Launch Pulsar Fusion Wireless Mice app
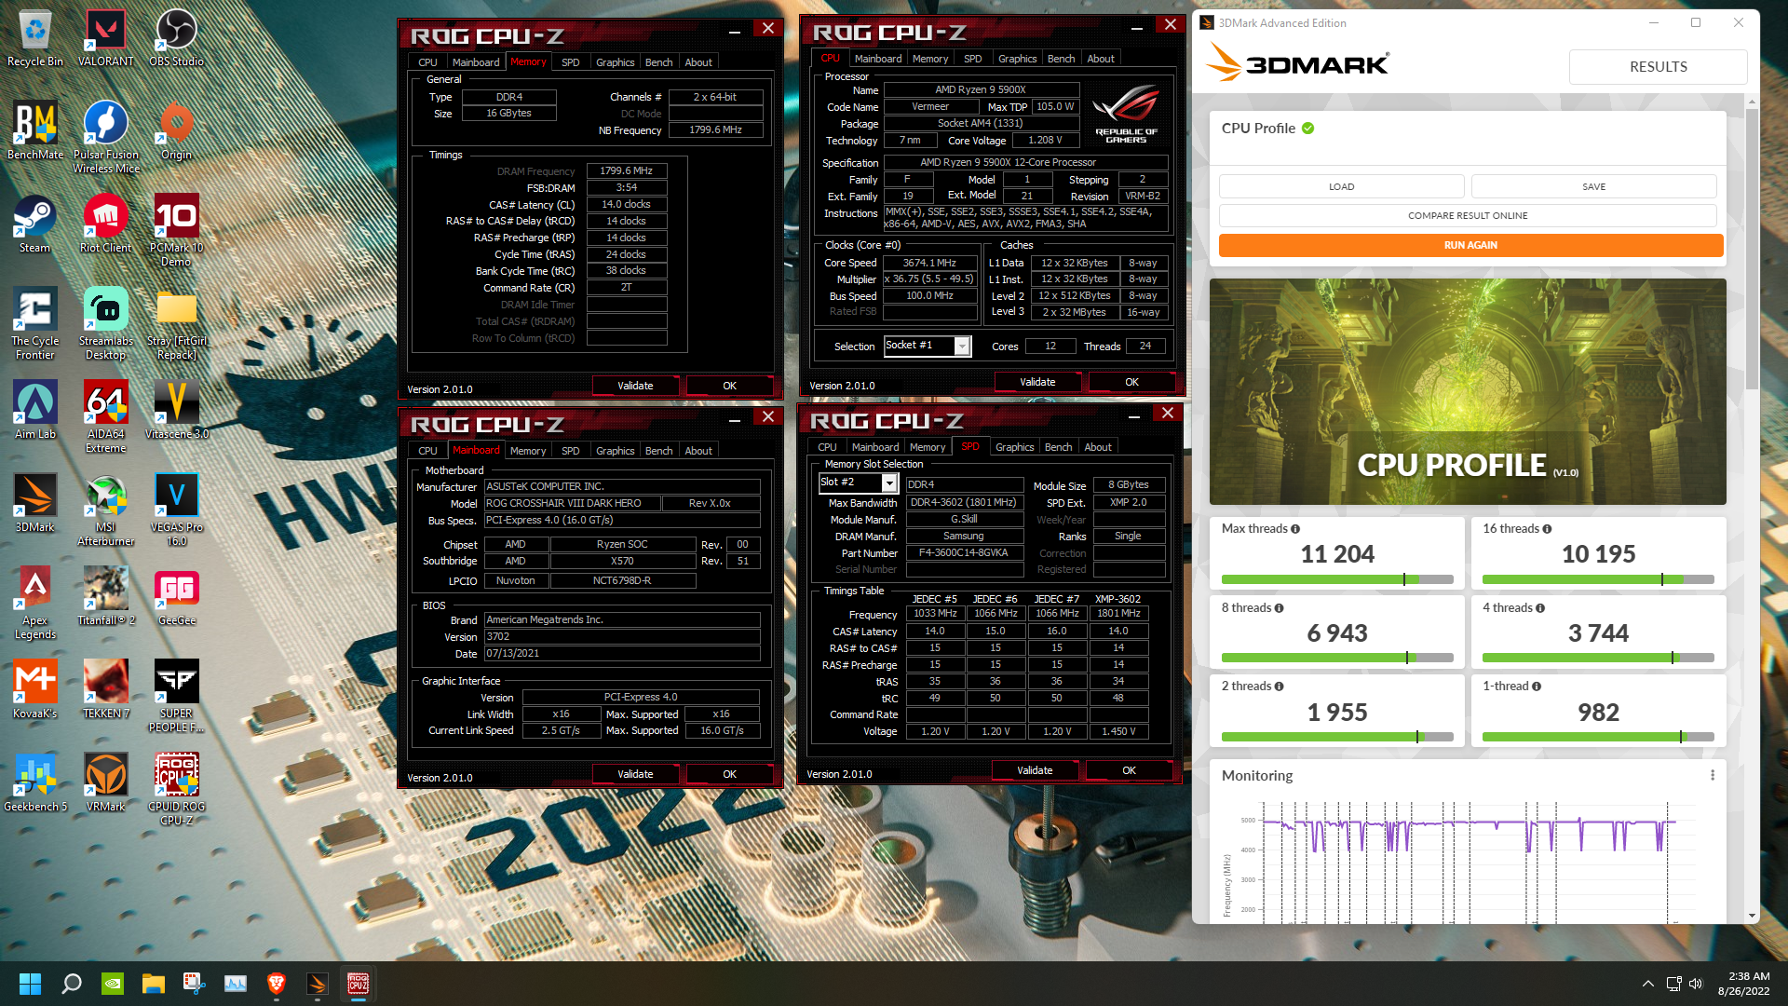This screenshot has height=1006, width=1788. [105, 138]
